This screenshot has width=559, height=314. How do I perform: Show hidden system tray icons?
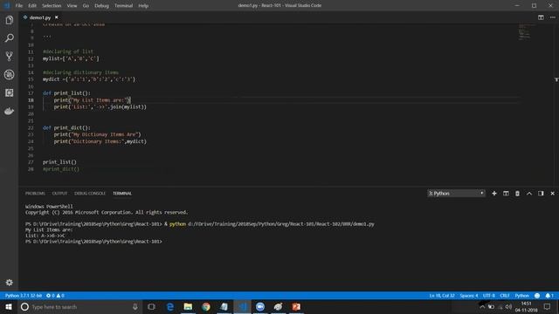[482, 306]
